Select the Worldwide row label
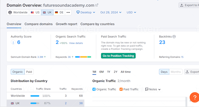 [18, 96]
